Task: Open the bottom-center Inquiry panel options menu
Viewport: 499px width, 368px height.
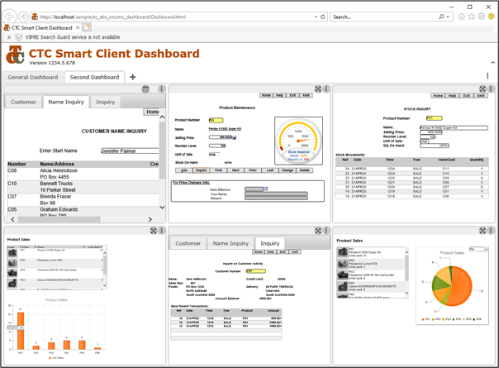Action: click(326, 231)
